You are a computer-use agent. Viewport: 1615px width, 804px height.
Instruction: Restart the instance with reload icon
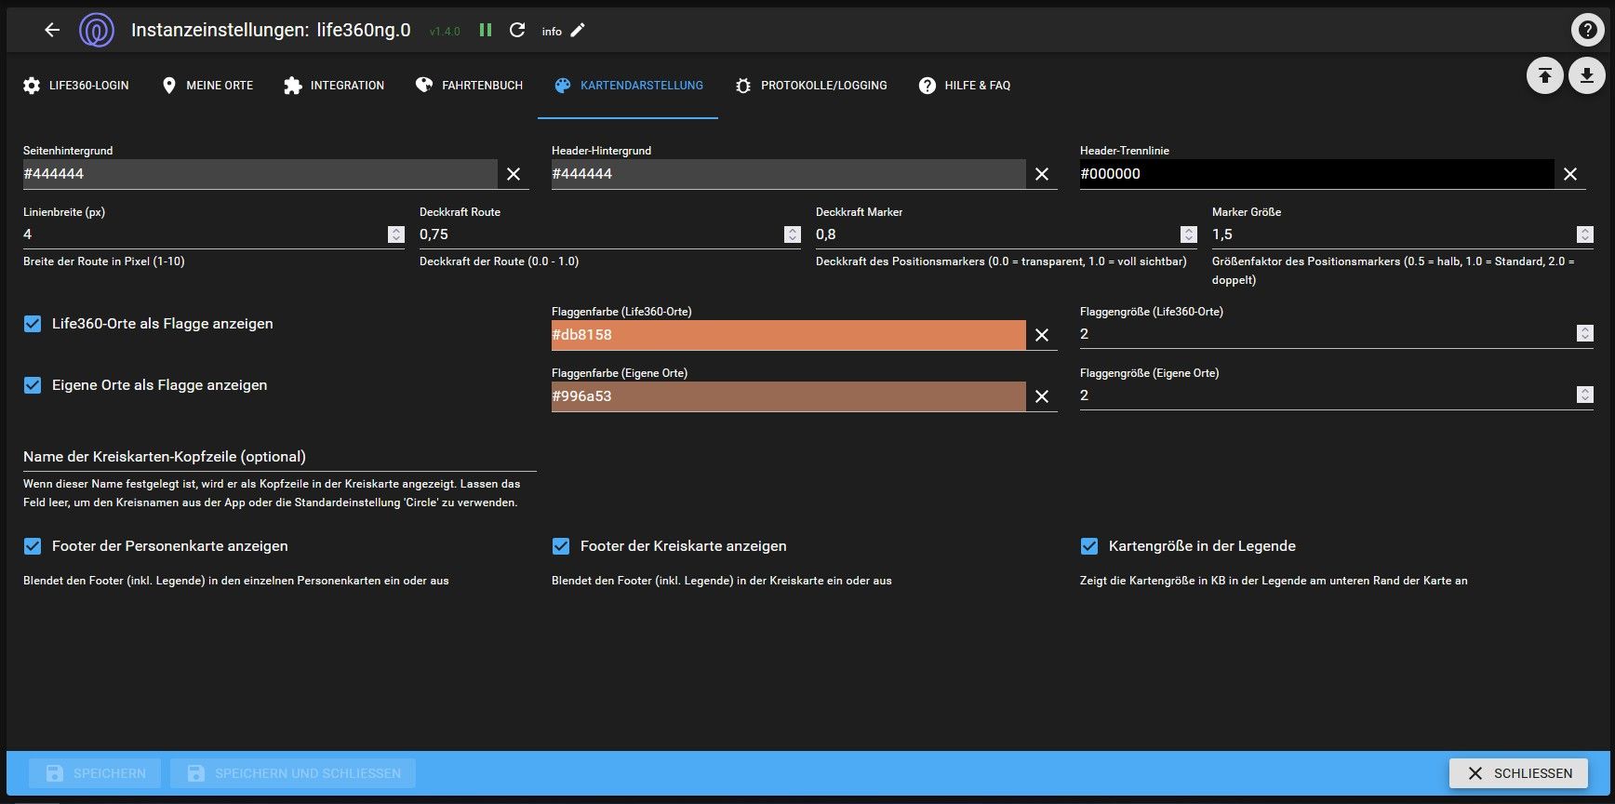pos(517,30)
